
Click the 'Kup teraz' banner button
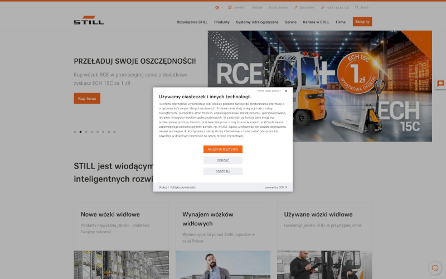tap(87, 98)
